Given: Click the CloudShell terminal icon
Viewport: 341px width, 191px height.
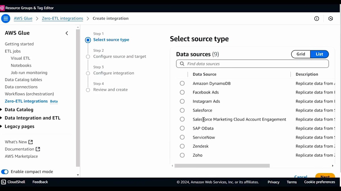Looking at the screenshot, I should coord(3,182).
